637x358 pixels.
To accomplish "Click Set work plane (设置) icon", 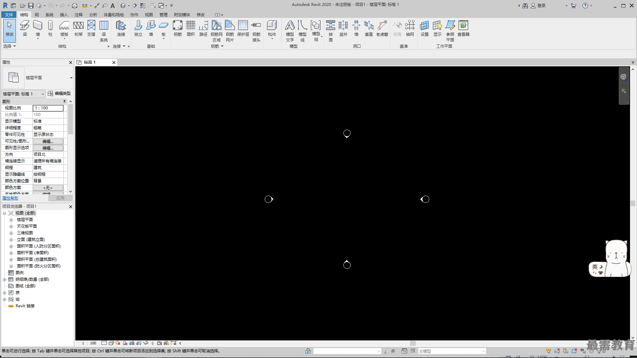I will pyautogui.click(x=425, y=28).
